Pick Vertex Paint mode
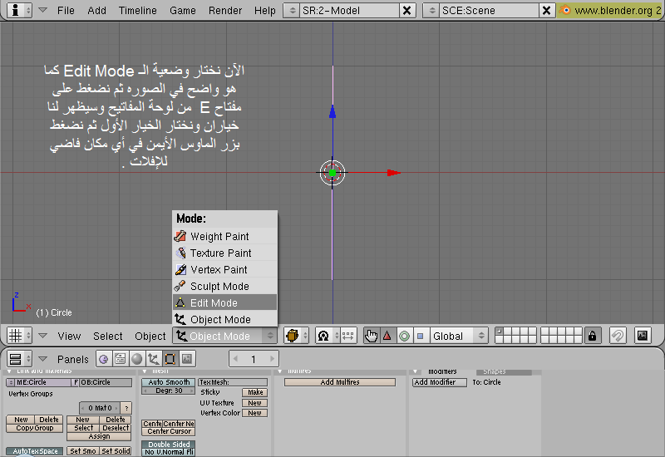The image size is (665, 457). tap(225, 269)
